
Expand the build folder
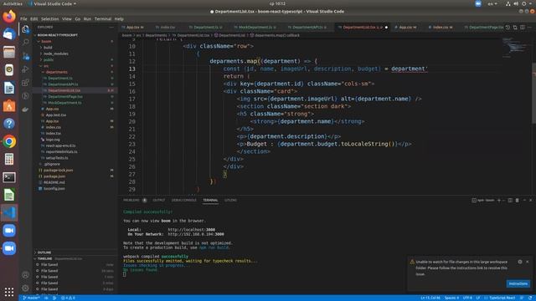tap(48, 48)
